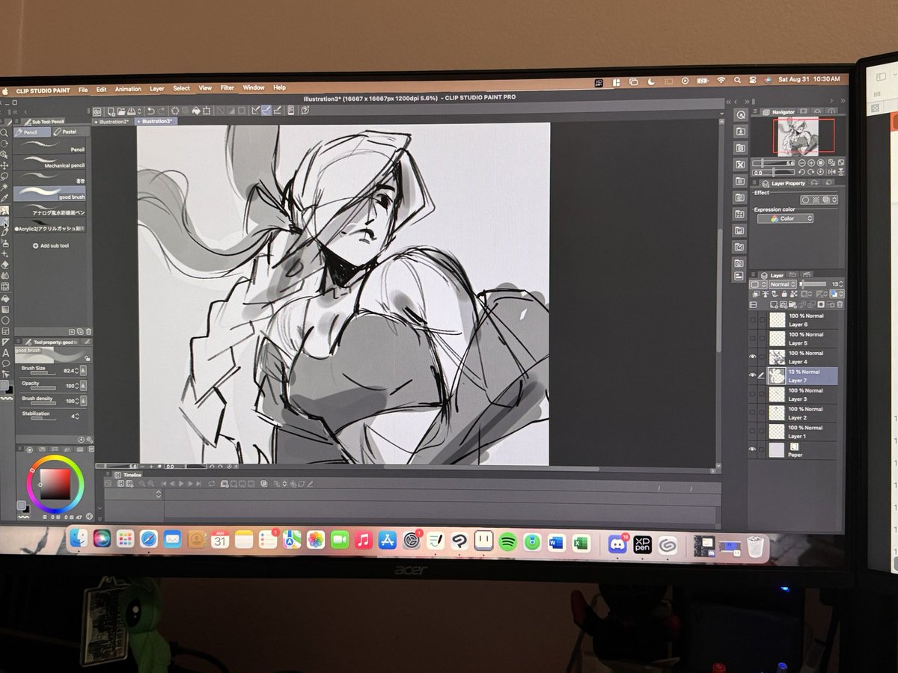
Task: Select the Acrylic2 brush preset
Action: [x=50, y=226]
